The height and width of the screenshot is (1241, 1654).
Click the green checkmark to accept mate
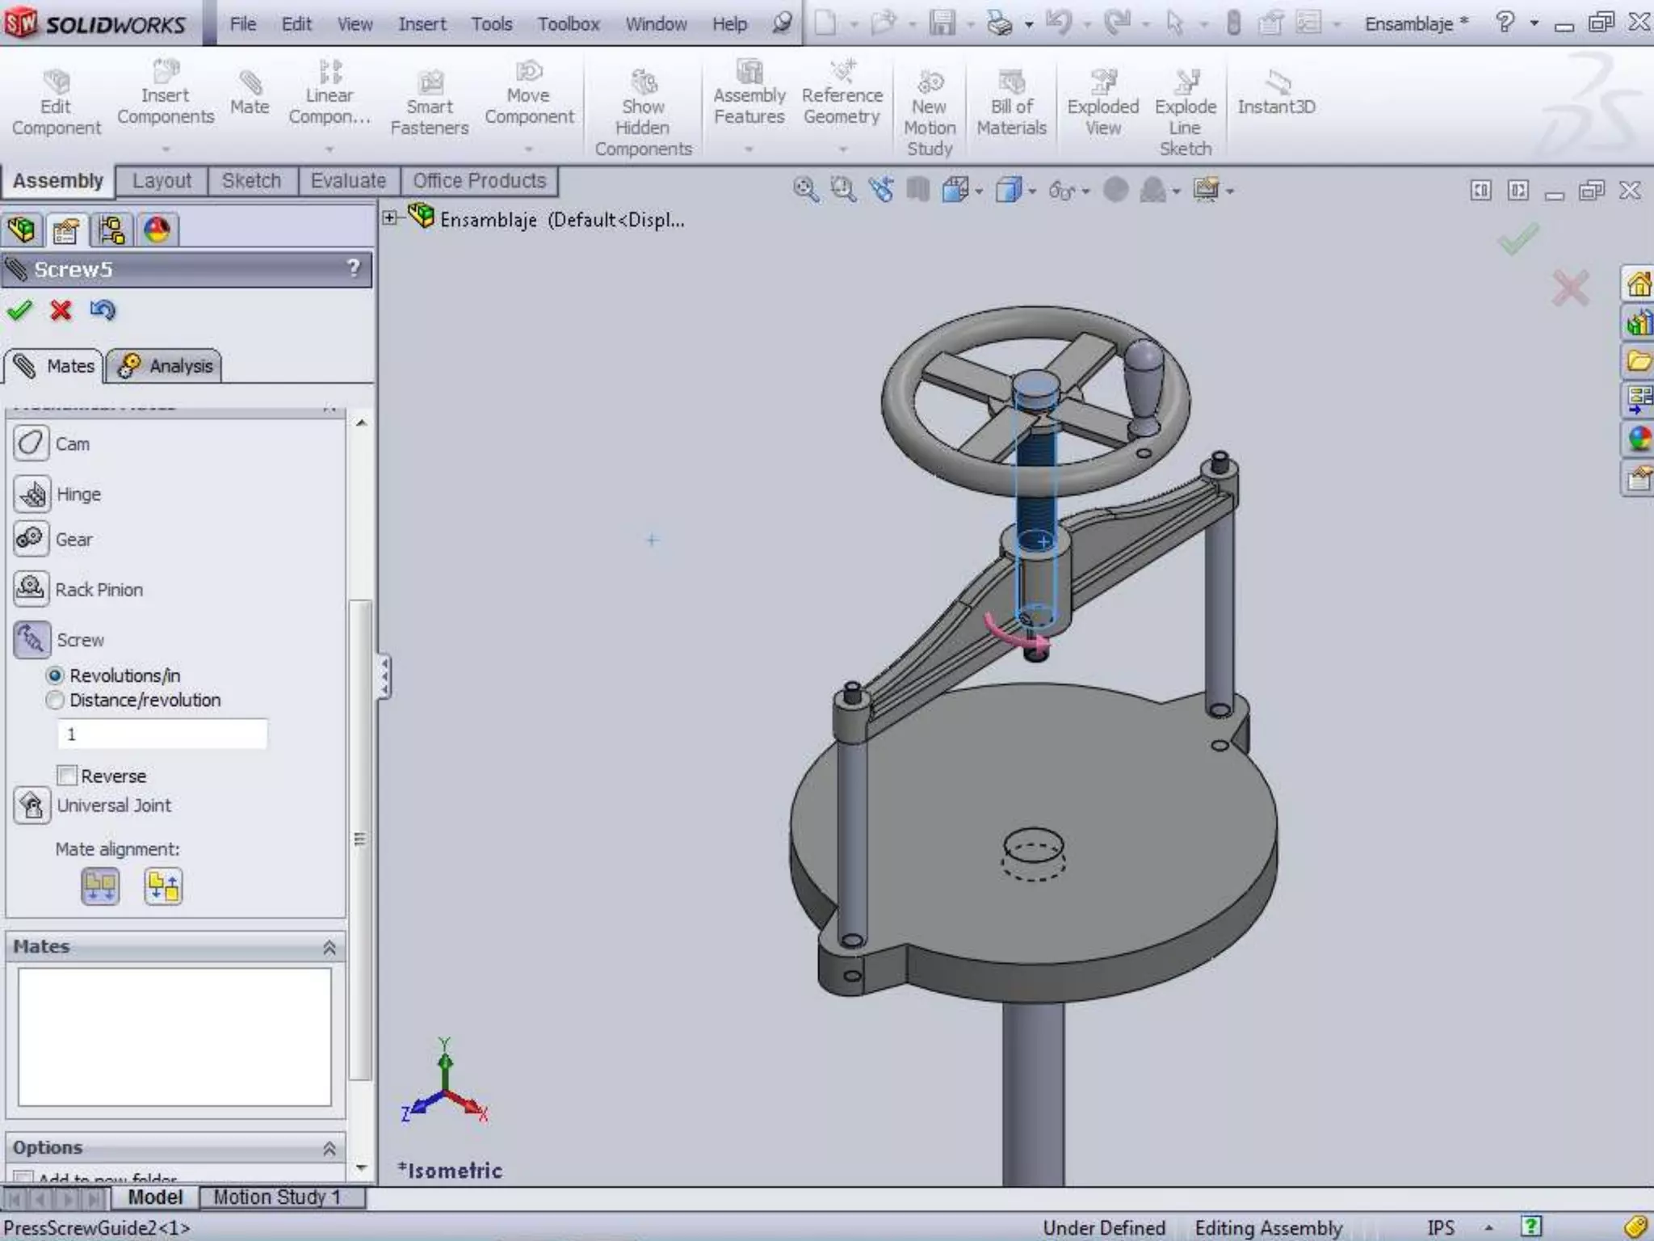pos(19,310)
